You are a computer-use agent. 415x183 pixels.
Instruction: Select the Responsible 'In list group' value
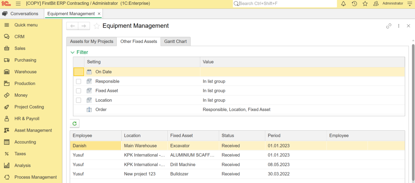(x=302, y=81)
